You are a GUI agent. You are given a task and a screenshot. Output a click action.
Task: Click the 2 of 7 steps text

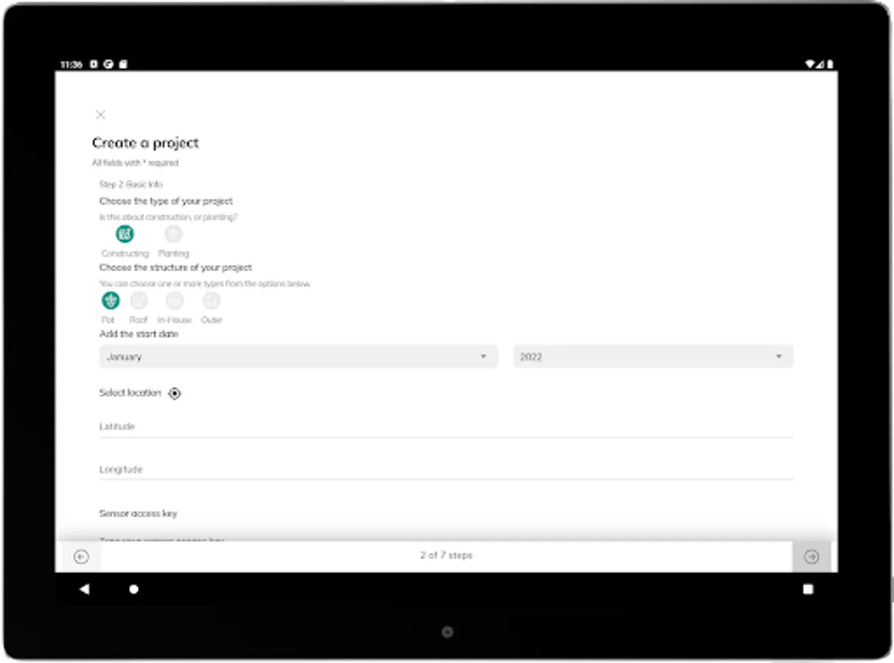coord(446,555)
